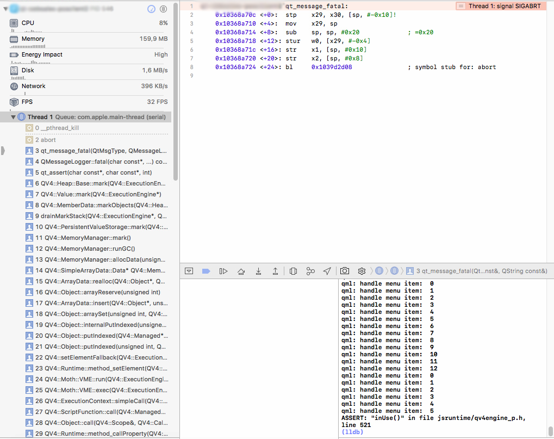The image size is (554, 439).
Task: Open the Debug View Hierarchy tool
Action: coord(294,271)
